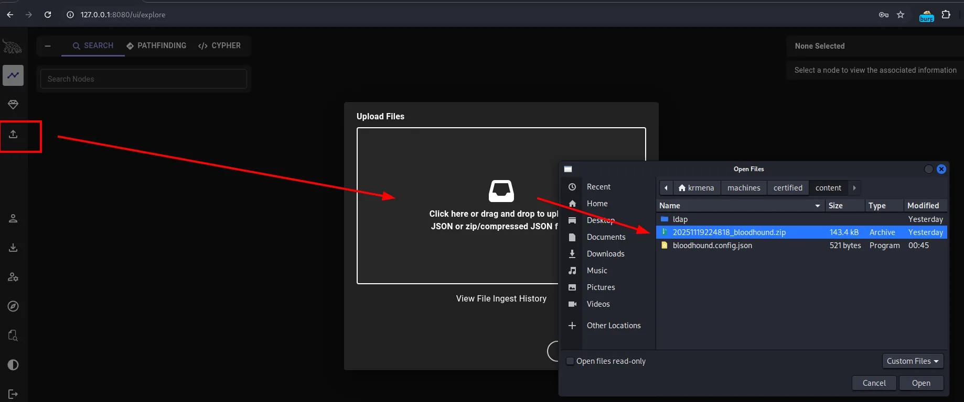Screen dimensions: 964x402
Task: Go to machines path segment
Action: 744,188
